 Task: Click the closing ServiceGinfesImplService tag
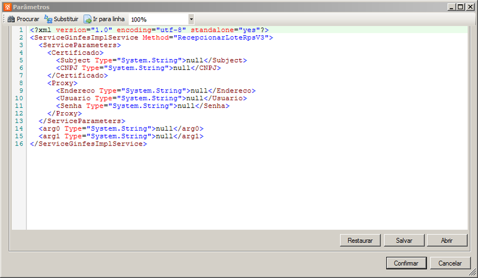(88, 144)
